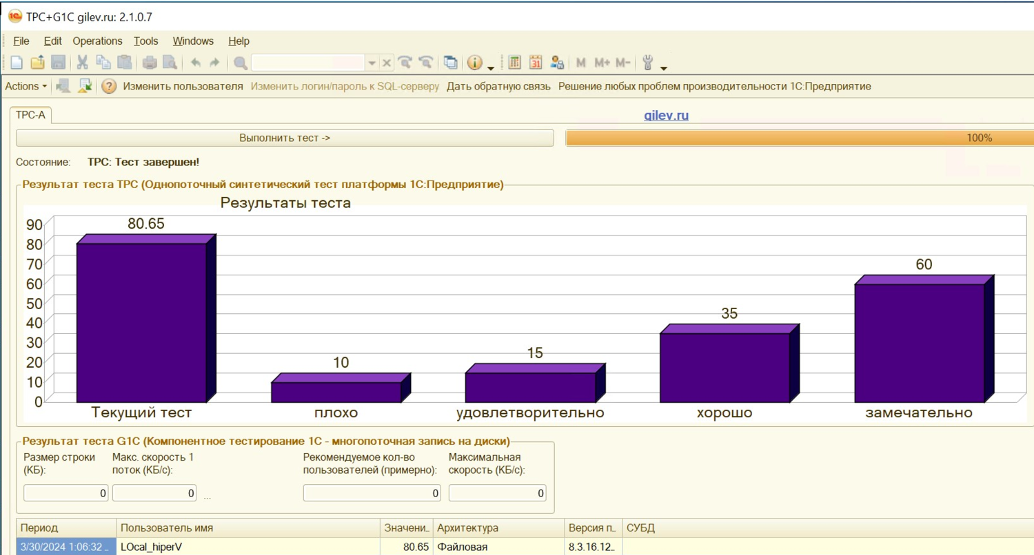This screenshot has height=555, width=1034.
Task: Open the calculator icon
Action: [514, 63]
